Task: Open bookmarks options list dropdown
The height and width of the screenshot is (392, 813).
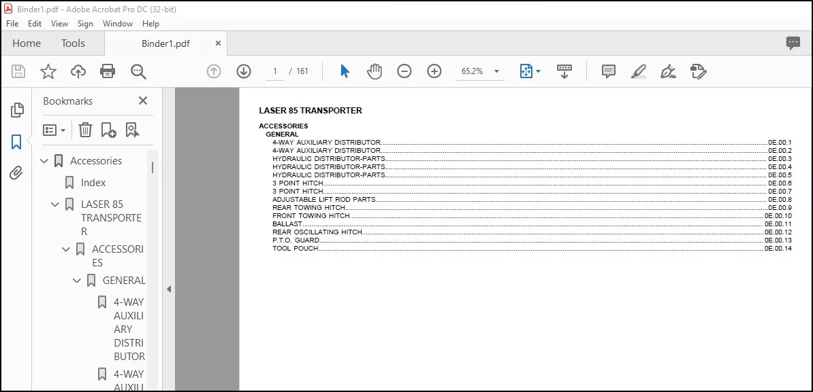Action: 54,130
